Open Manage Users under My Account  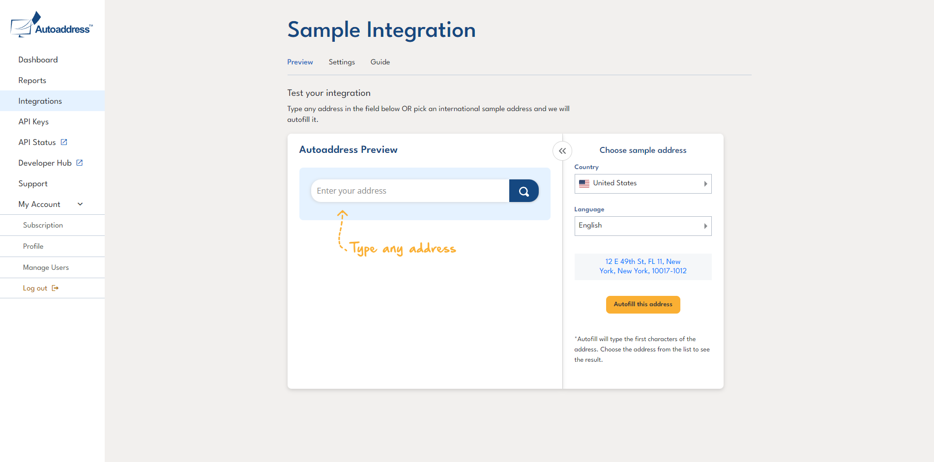(x=46, y=267)
